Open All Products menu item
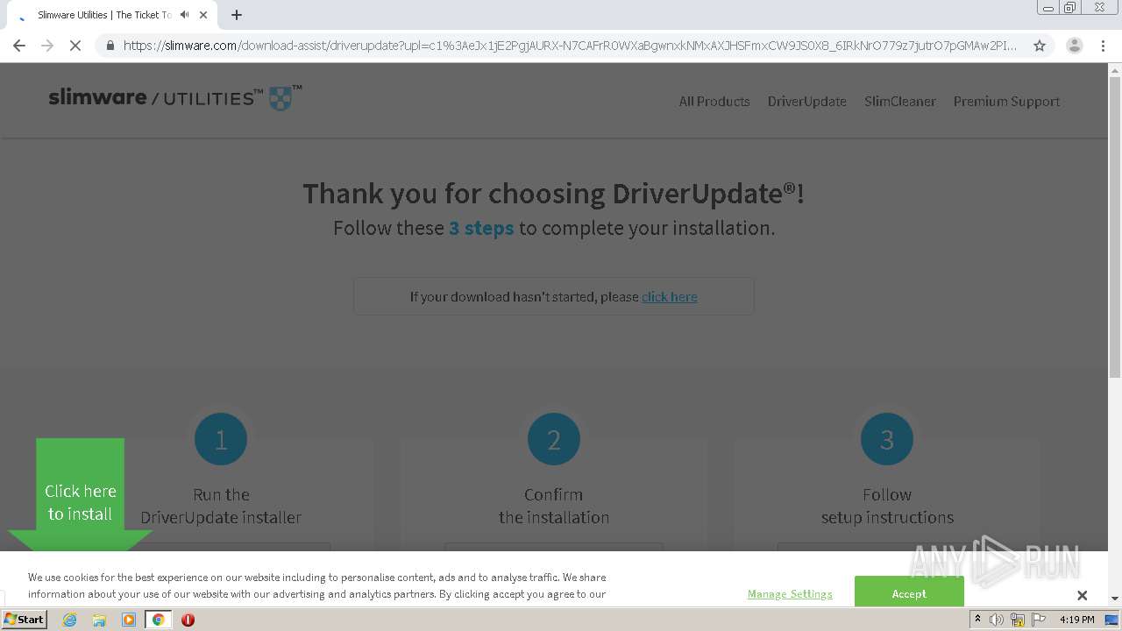 pyautogui.click(x=714, y=102)
